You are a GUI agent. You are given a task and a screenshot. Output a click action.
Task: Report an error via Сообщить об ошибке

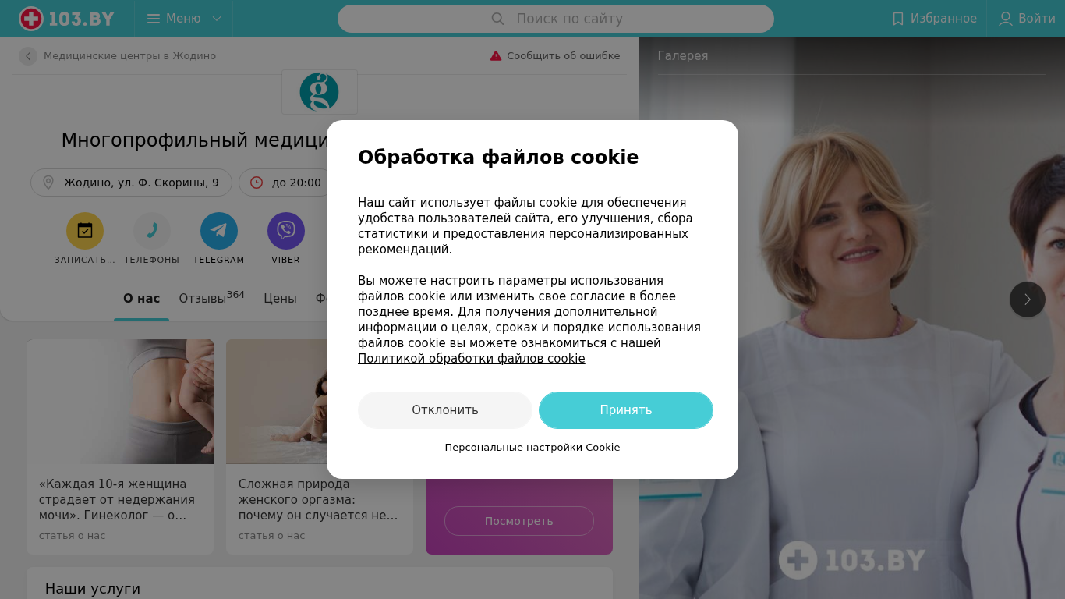click(x=555, y=56)
